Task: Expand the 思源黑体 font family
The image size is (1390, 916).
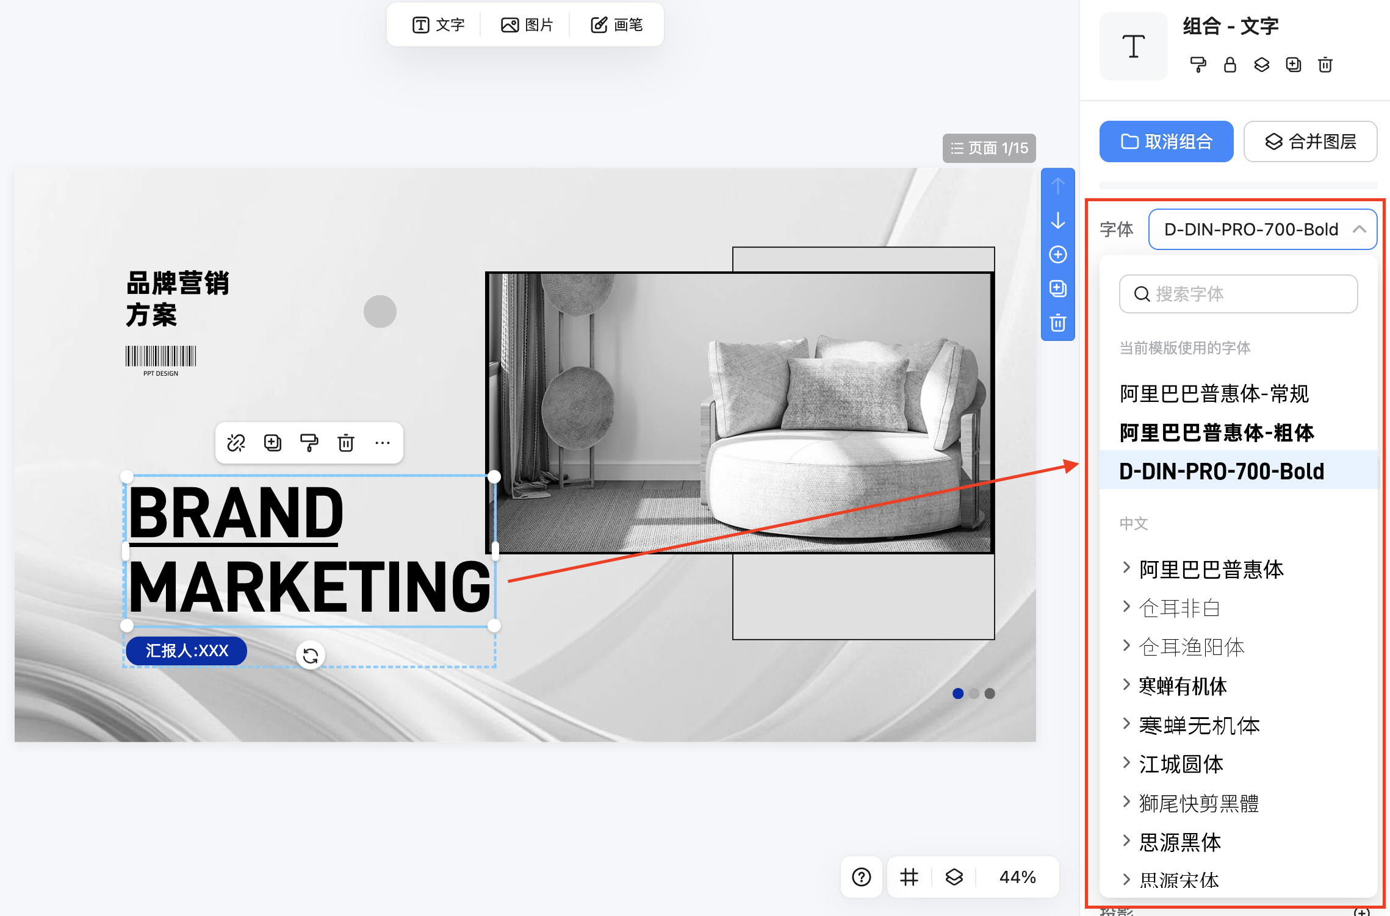Action: pos(1126,842)
